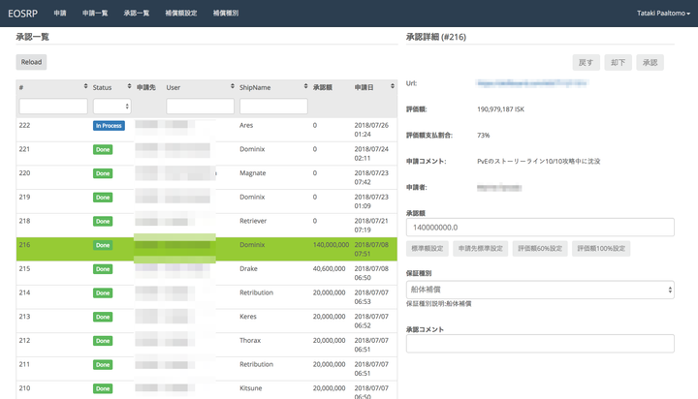This screenshot has height=399, width=698.
Task: Sort by the ShipName column arrows
Action: [302, 87]
